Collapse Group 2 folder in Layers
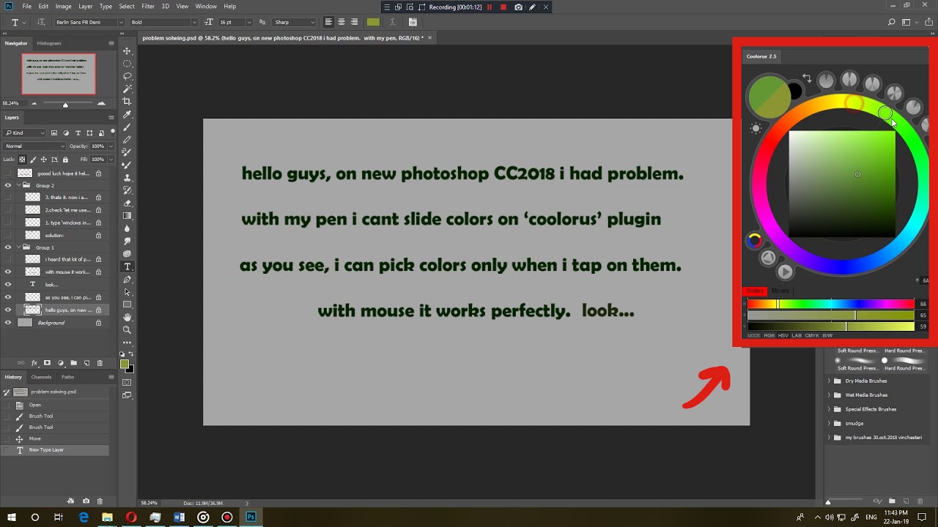 click(19, 185)
